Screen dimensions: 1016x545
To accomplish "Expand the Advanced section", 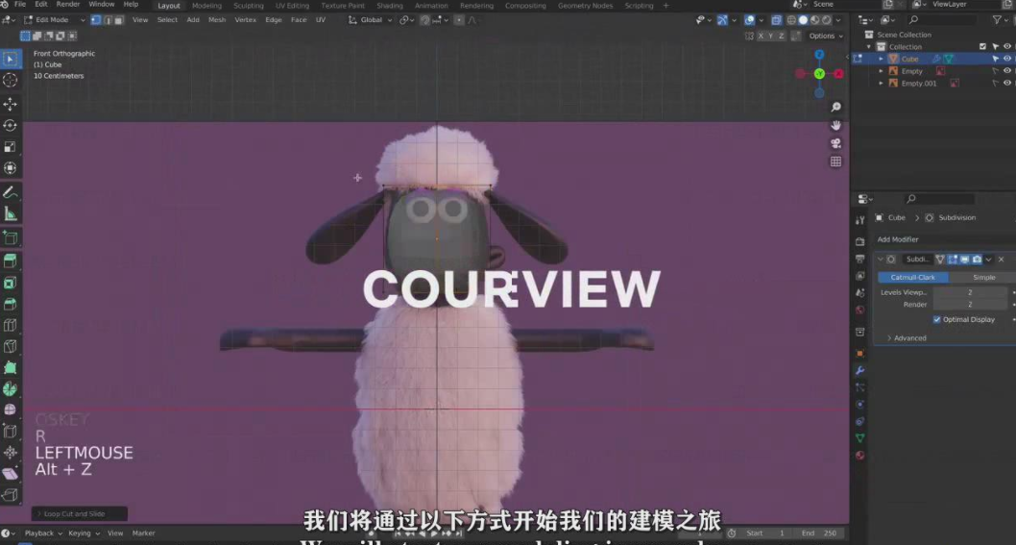I will pyautogui.click(x=906, y=338).
